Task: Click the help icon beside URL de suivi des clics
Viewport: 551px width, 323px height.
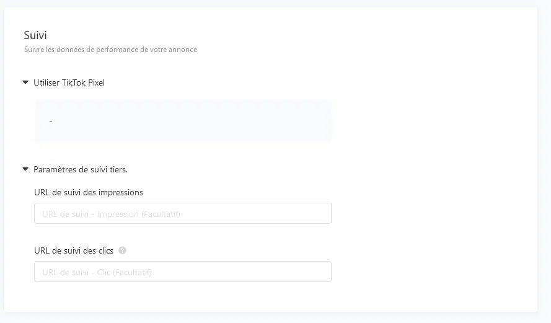Action: click(x=123, y=250)
